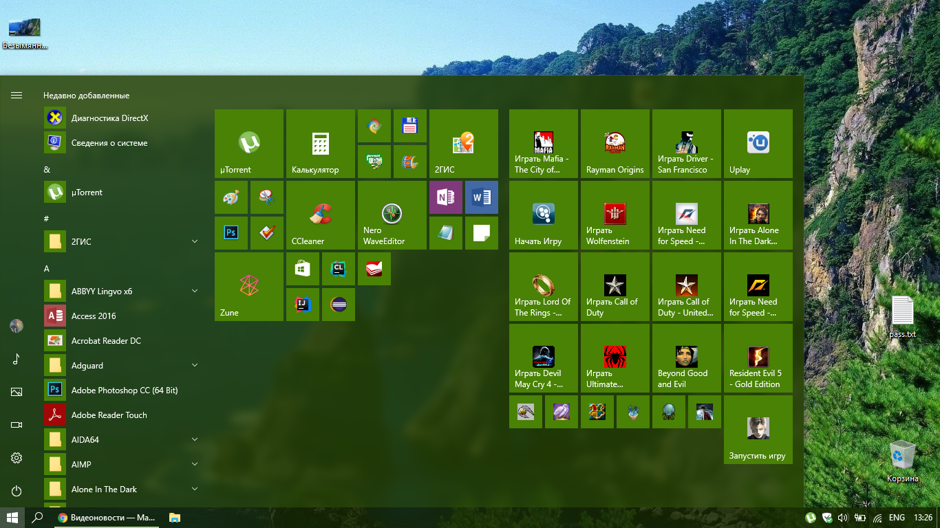Click the Power button in Start rail

click(17, 491)
